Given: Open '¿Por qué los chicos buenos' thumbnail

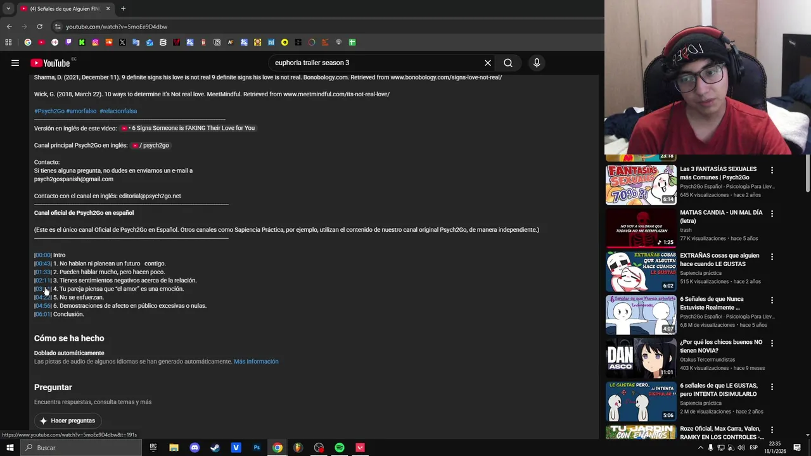Looking at the screenshot, I should 641,358.
